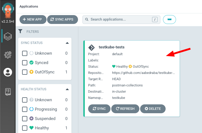The image size is (202, 133).
Task: Click the Argo CD octopus logo
Action: pyautogui.click(x=8, y=11)
